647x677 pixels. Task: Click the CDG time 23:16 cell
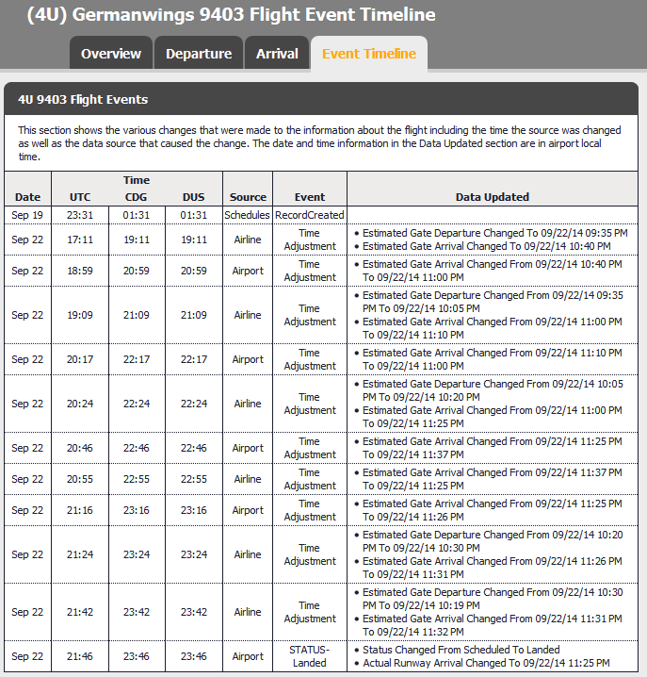coord(137,510)
